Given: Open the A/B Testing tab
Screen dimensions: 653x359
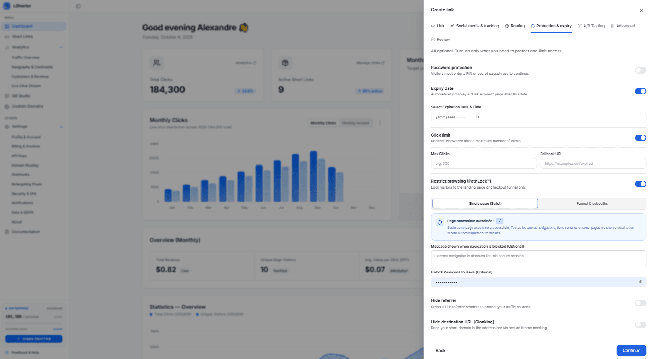Looking at the screenshot, I should click(x=591, y=26).
